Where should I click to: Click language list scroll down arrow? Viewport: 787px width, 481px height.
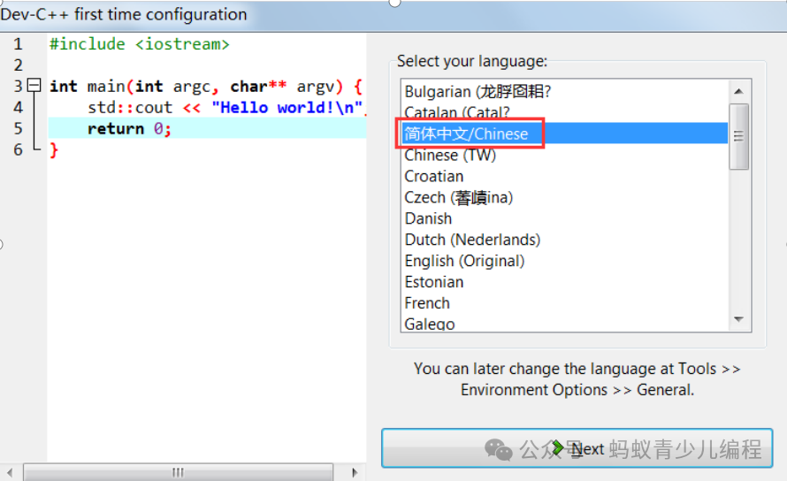click(738, 319)
